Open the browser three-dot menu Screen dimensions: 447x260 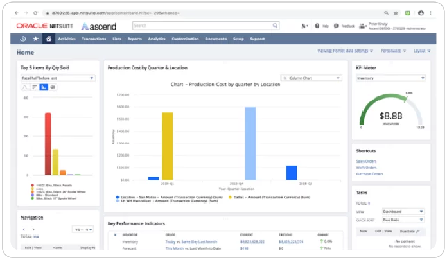tap(430, 13)
